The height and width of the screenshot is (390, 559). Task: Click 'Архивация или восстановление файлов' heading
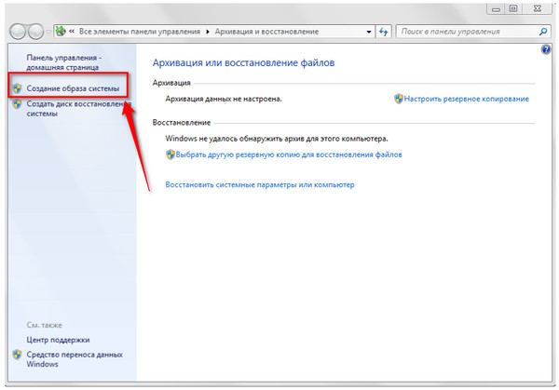coord(243,62)
